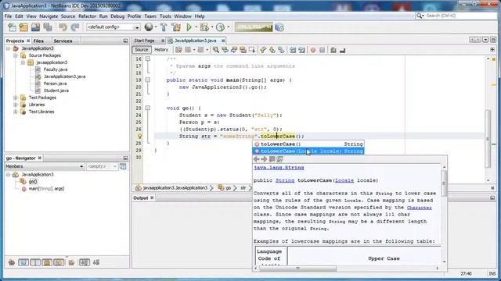Open the File menu

(8, 16)
